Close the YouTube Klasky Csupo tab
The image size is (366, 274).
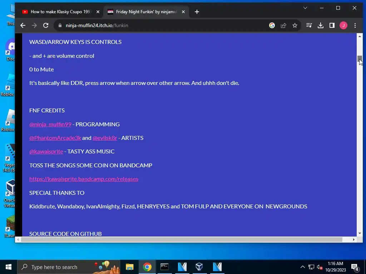click(x=98, y=12)
